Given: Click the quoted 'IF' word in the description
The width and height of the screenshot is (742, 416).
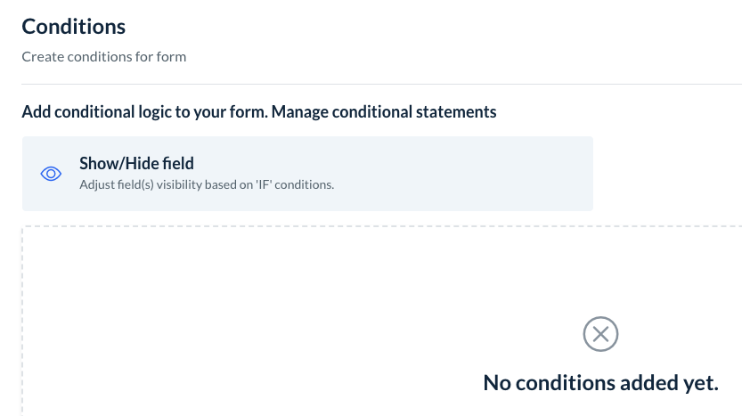Looking at the screenshot, I should (x=261, y=185).
